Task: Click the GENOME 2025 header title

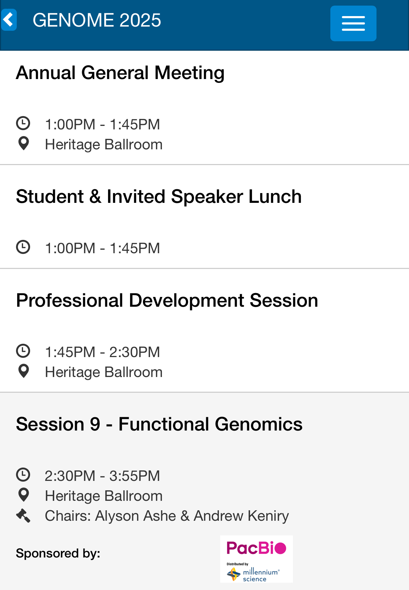Action: 97,20
